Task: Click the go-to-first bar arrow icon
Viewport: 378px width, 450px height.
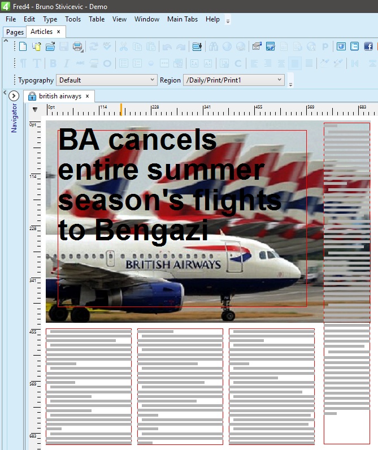Action: (355, 63)
